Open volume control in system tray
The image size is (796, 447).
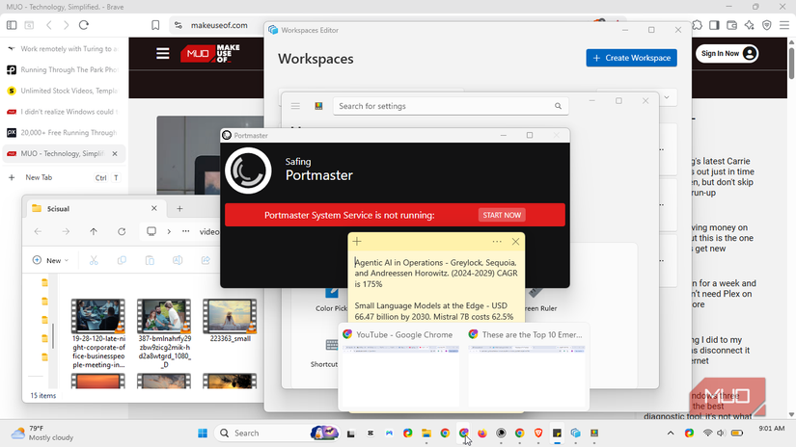coord(721,433)
